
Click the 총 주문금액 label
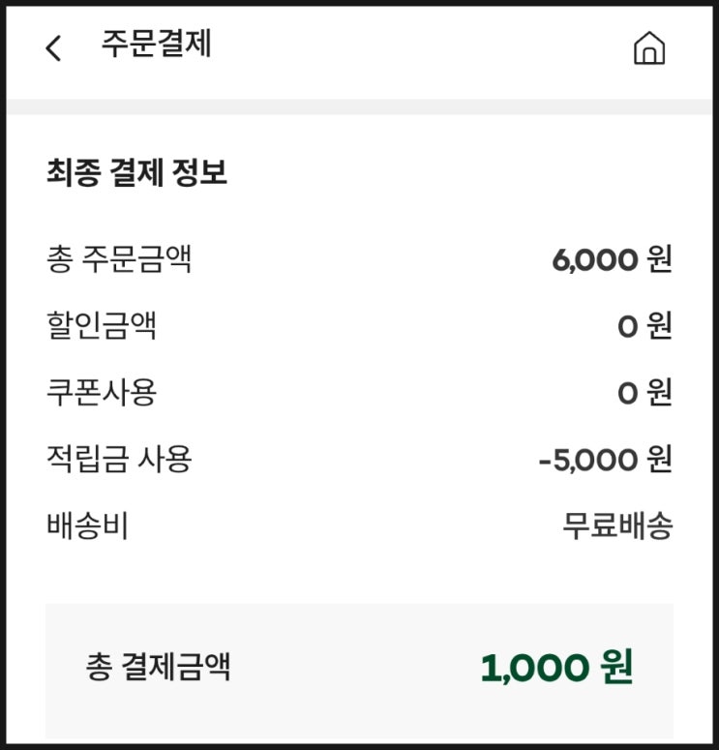[119, 259]
